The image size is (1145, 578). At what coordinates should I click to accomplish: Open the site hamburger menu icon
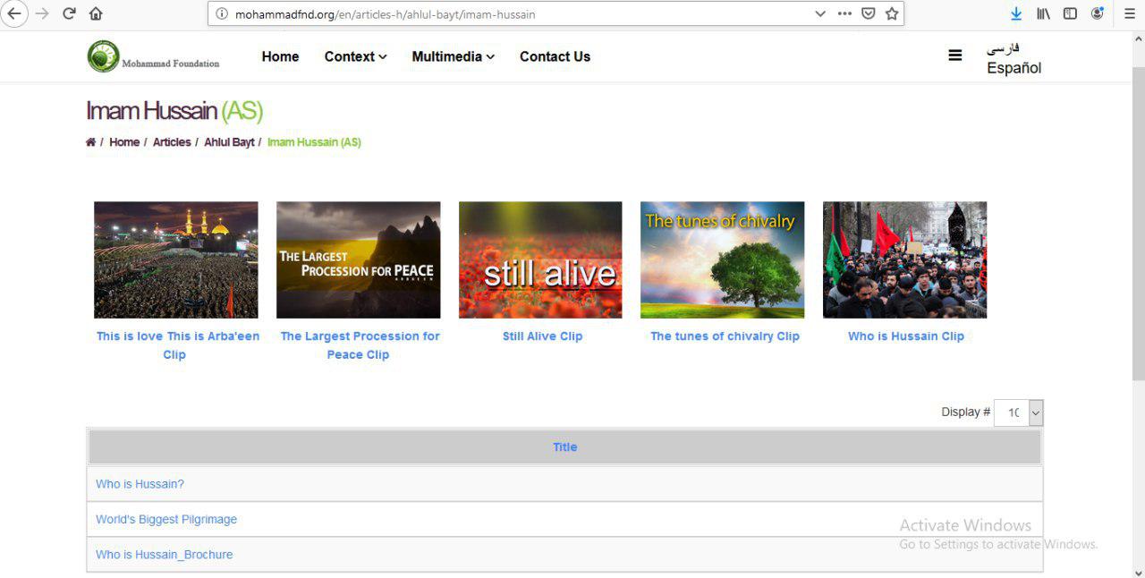tap(955, 55)
